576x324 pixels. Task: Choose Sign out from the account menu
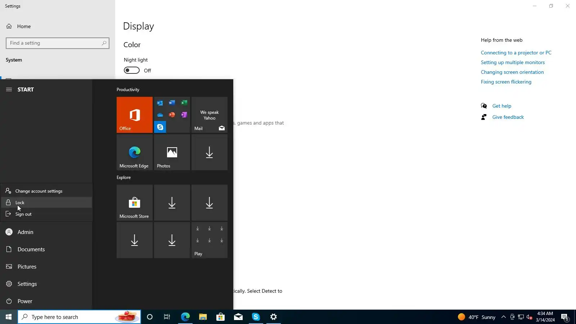pyautogui.click(x=46, y=214)
